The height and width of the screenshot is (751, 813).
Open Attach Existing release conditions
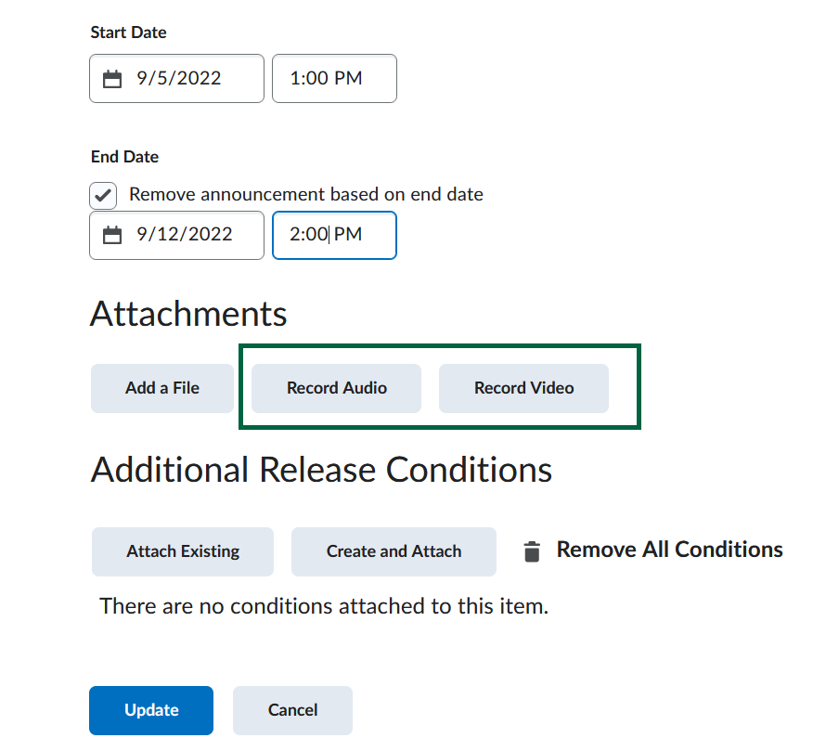point(182,551)
